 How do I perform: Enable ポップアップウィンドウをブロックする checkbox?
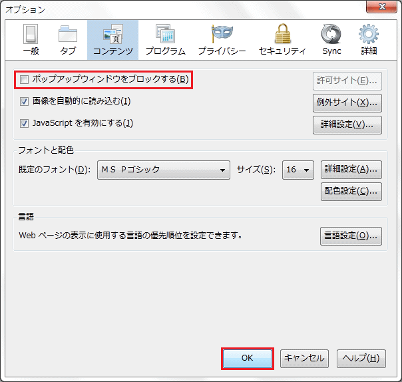(25, 79)
